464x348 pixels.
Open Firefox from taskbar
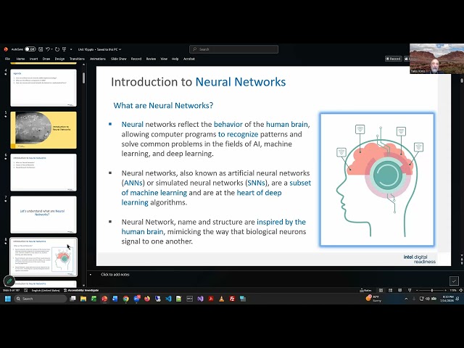pyautogui.click(x=147, y=299)
